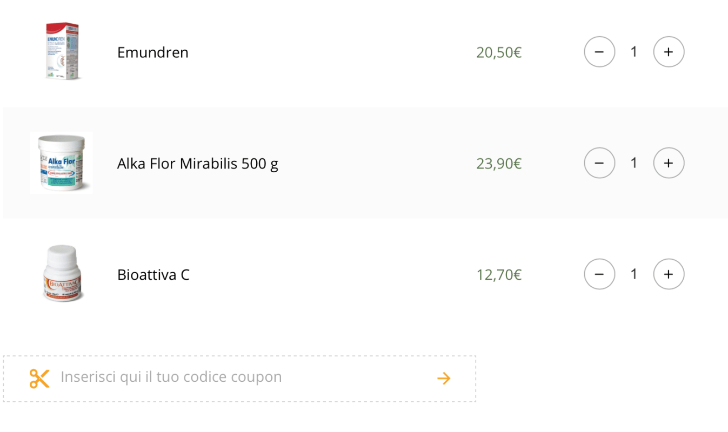728x432 pixels.
Task: Submit coupon code with orange arrow
Action: (444, 379)
